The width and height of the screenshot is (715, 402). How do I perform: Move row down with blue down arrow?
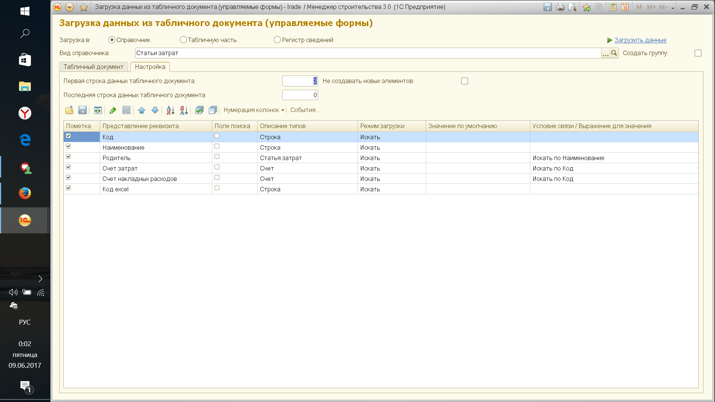coord(155,110)
